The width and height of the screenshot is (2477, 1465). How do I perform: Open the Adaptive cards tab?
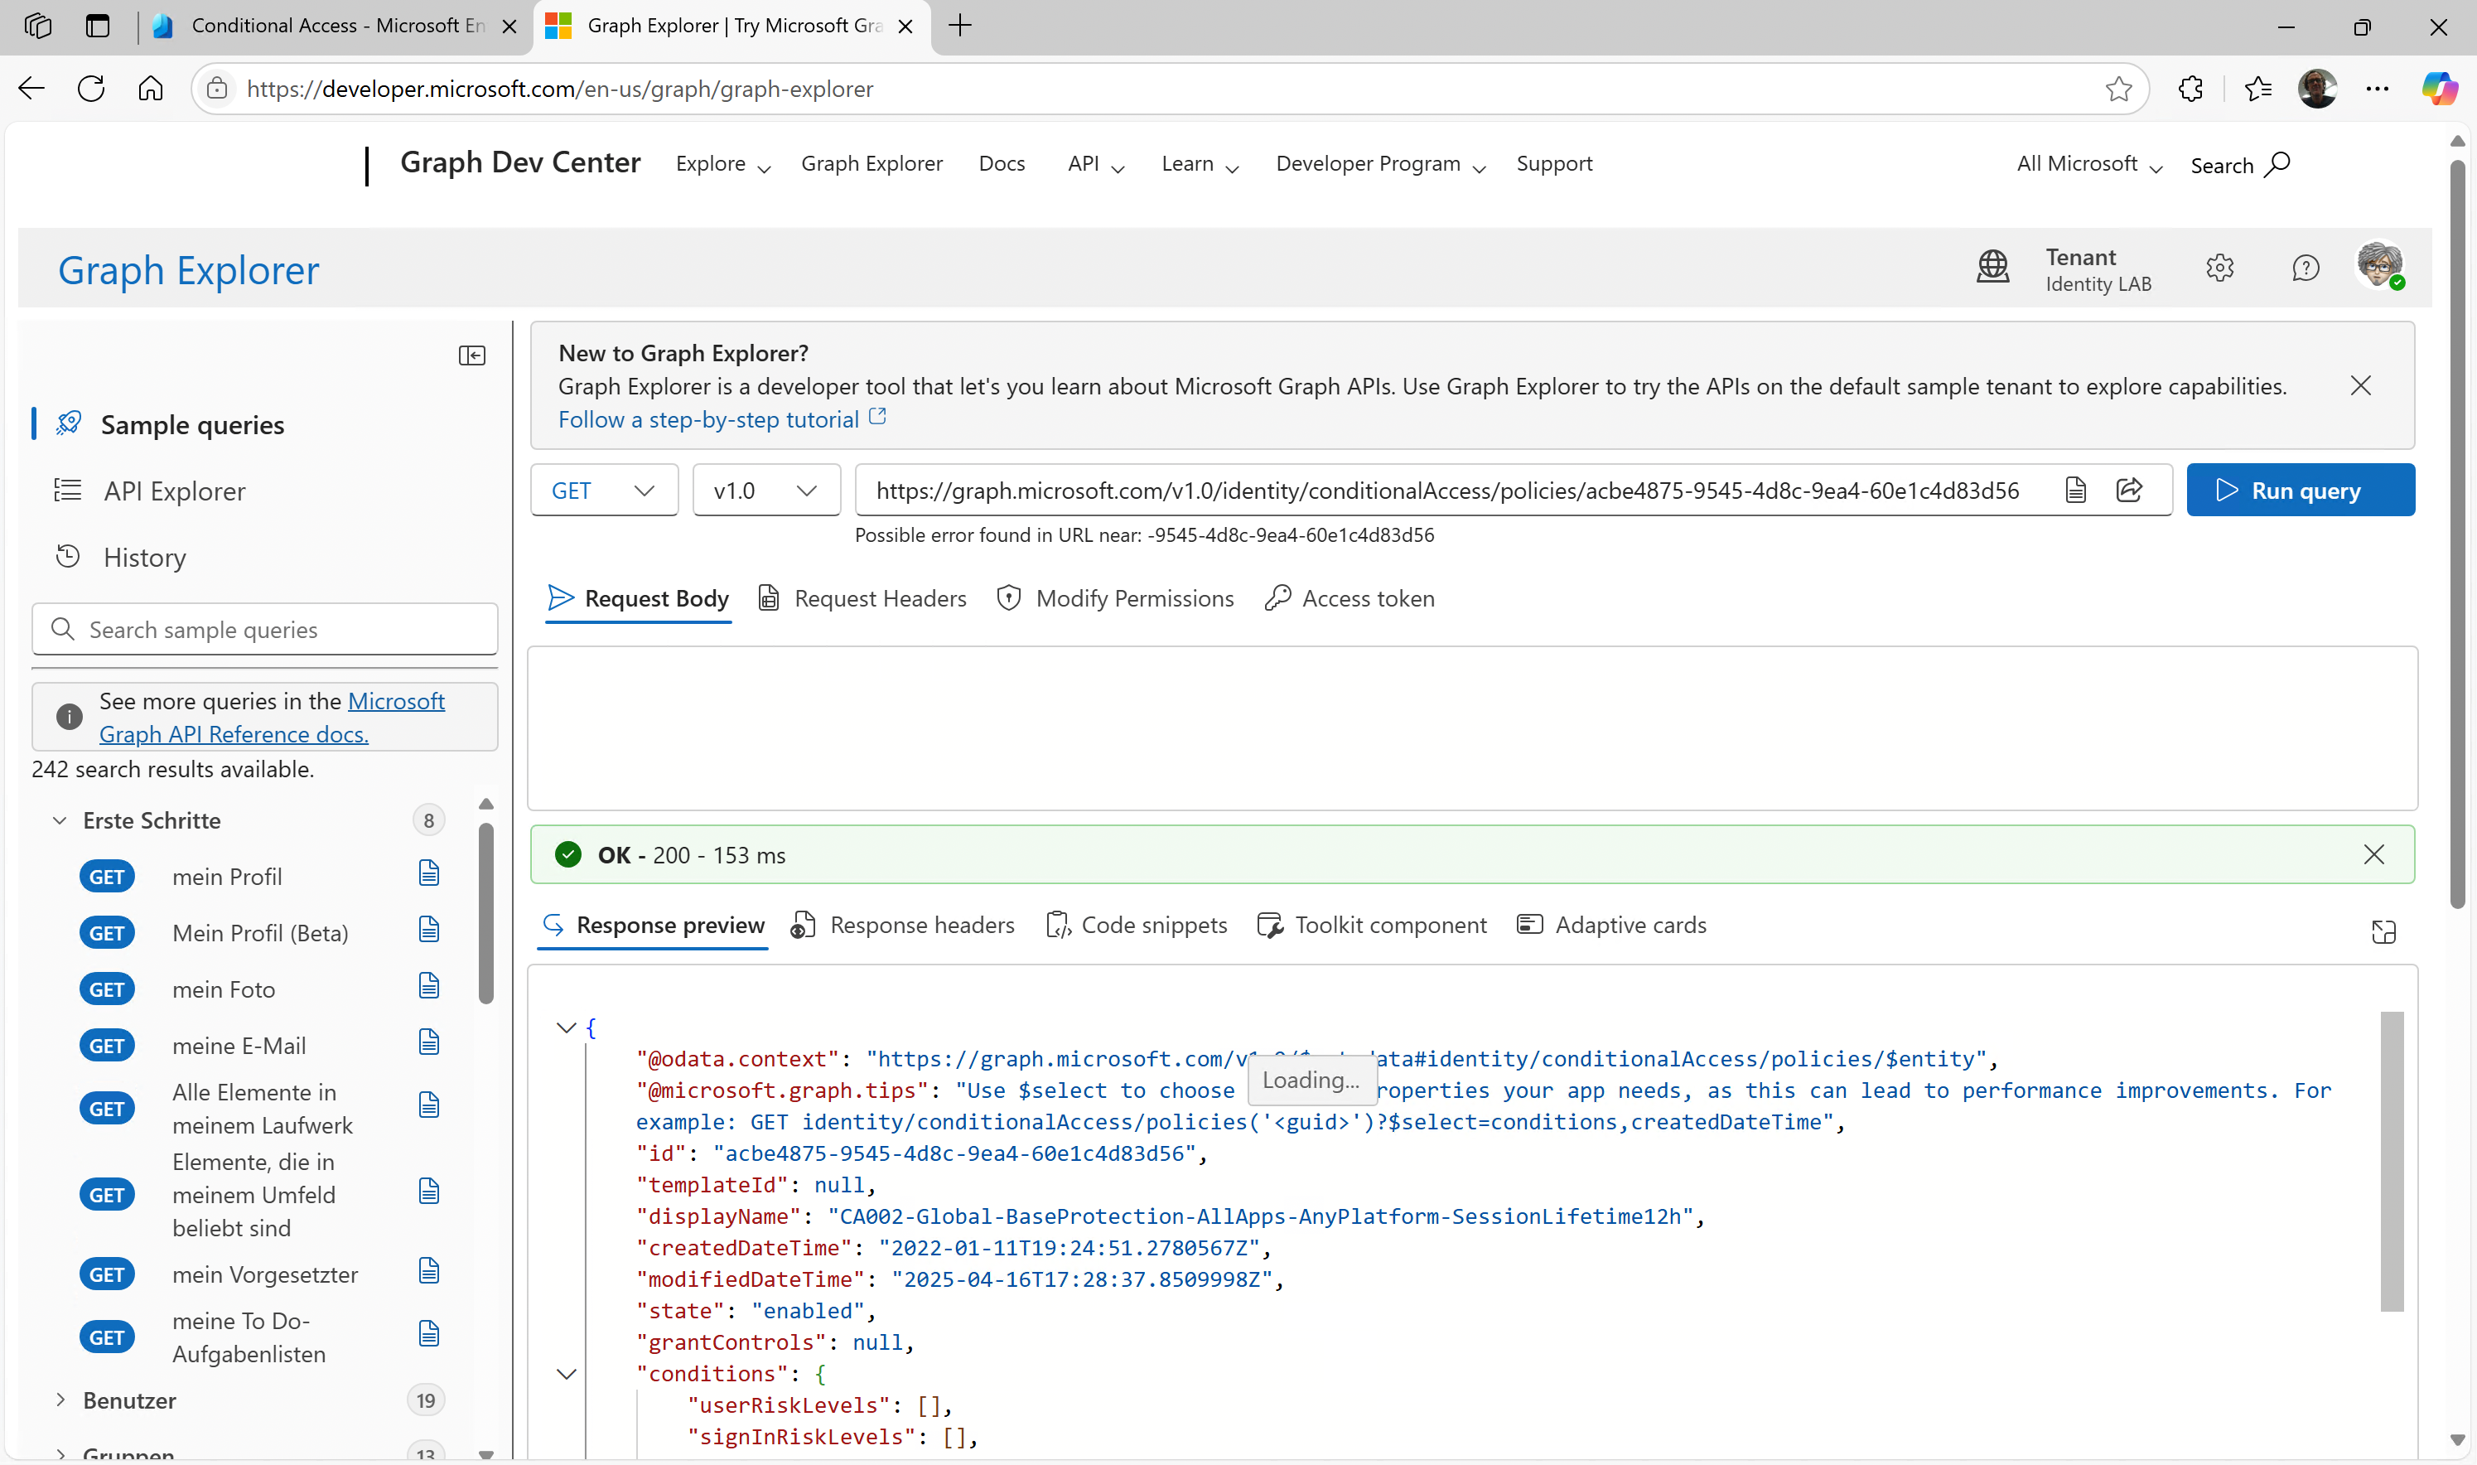1611,925
